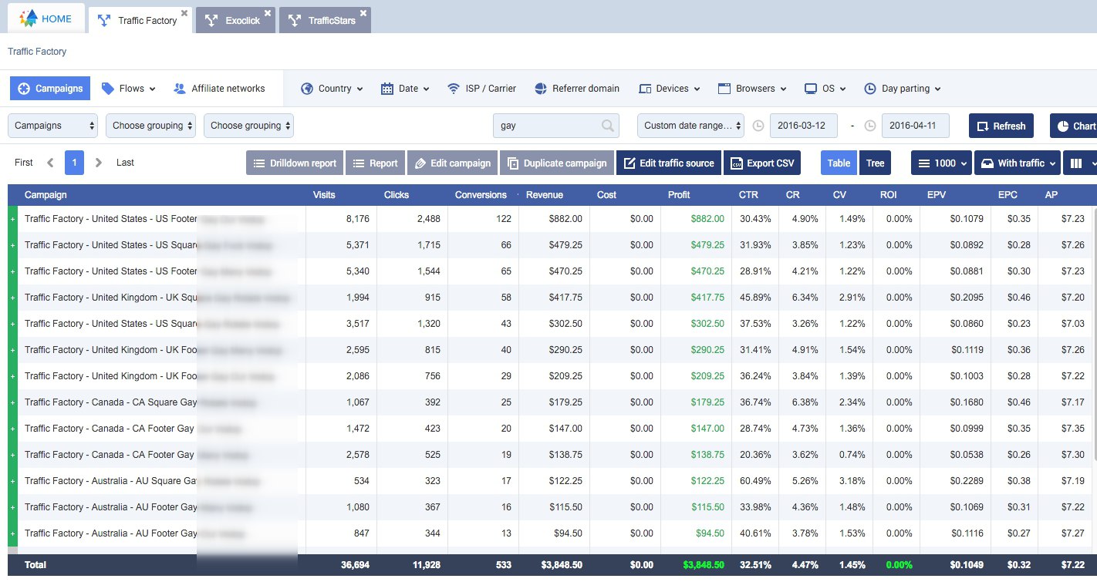Click the previous page arrow
Screen dimensions: 1097x582
coord(50,163)
